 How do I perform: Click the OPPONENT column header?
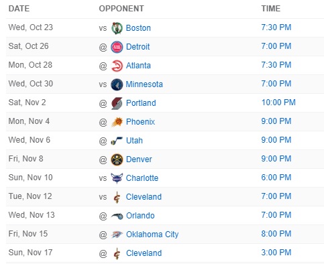[x=121, y=9]
